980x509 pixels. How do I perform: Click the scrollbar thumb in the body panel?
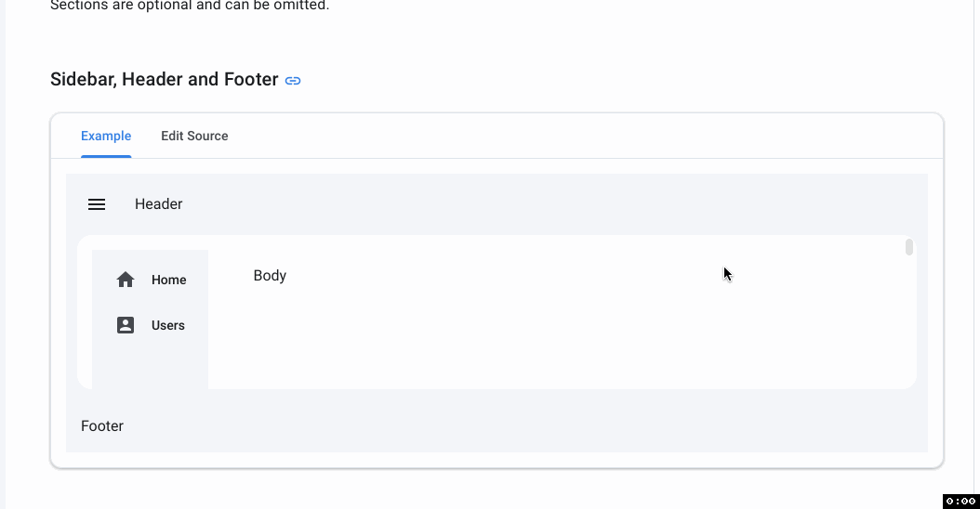pyautogui.click(x=908, y=247)
